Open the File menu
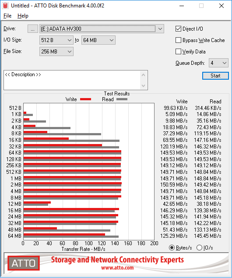232x278 pixels. point(7,16)
